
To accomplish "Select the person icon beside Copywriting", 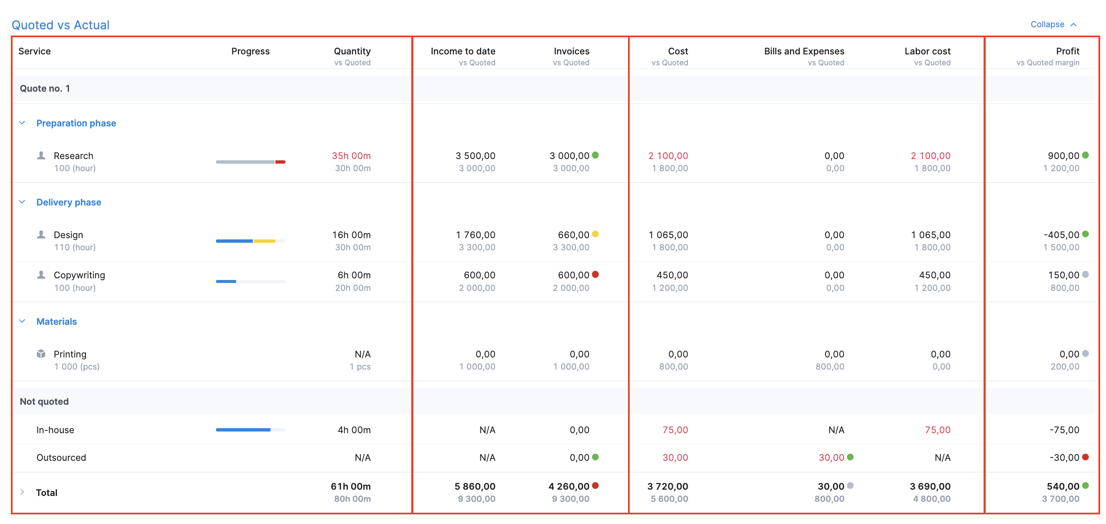I will [41, 275].
